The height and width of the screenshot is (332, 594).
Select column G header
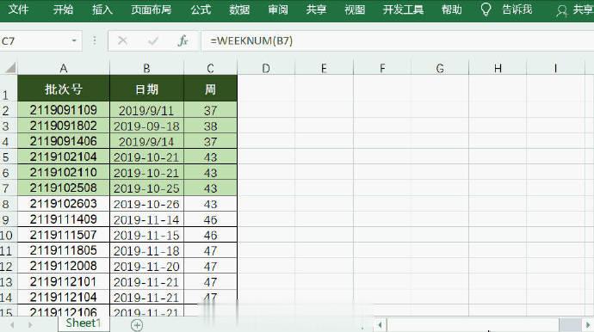440,68
